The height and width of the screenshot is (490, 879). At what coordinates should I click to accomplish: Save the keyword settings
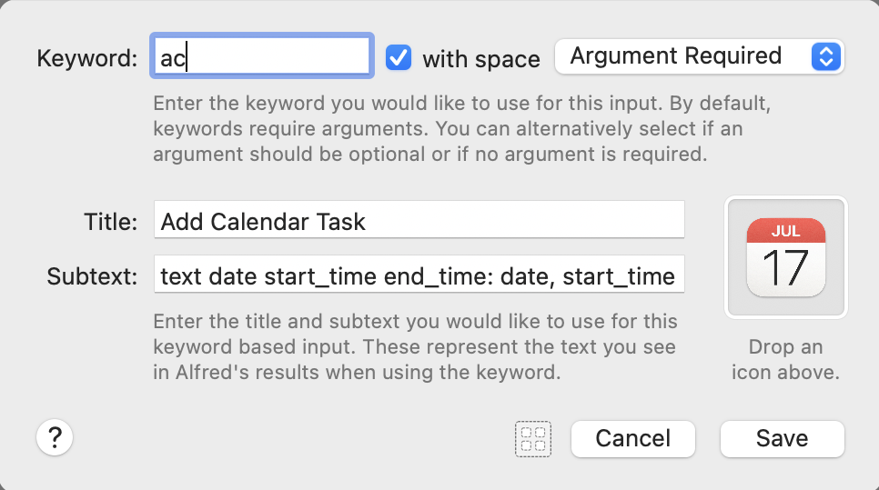pos(782,438)
